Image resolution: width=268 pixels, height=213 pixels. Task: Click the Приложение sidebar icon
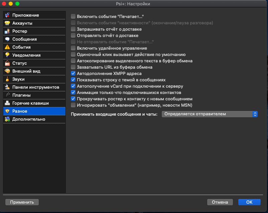click(7, 15)
